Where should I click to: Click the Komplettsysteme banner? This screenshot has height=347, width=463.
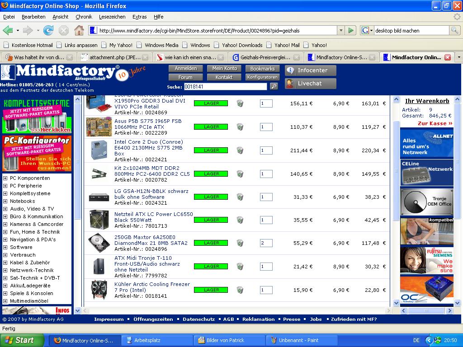tap(37, 115)
